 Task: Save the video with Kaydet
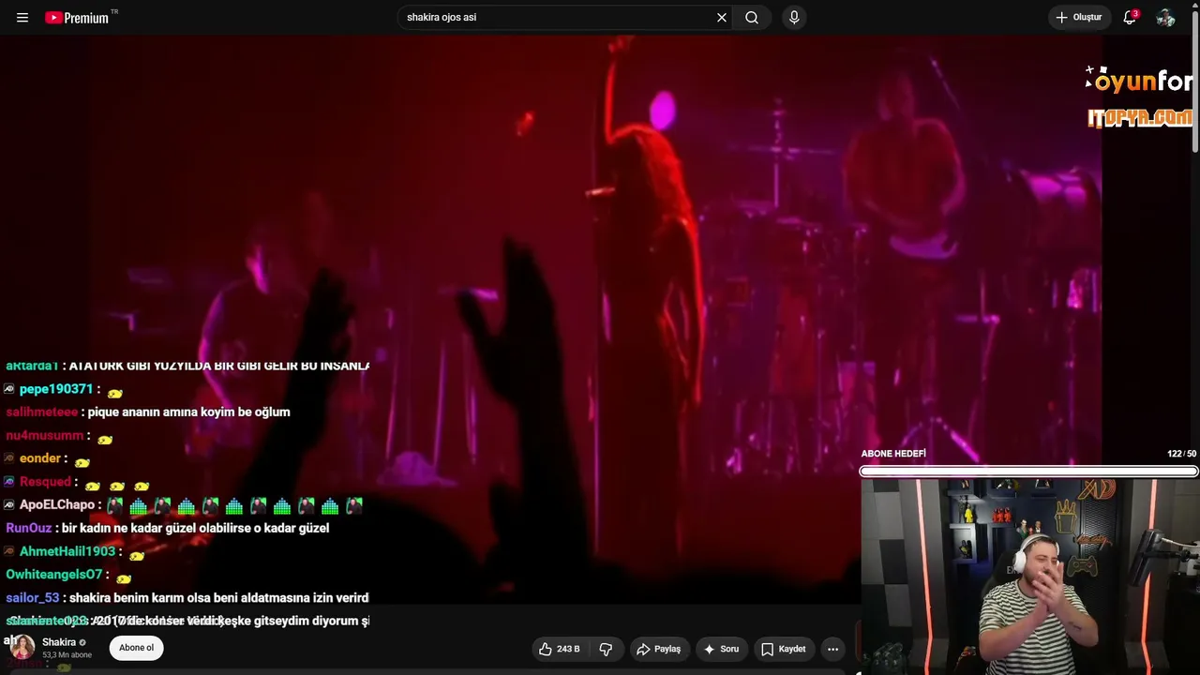point(784,649)
